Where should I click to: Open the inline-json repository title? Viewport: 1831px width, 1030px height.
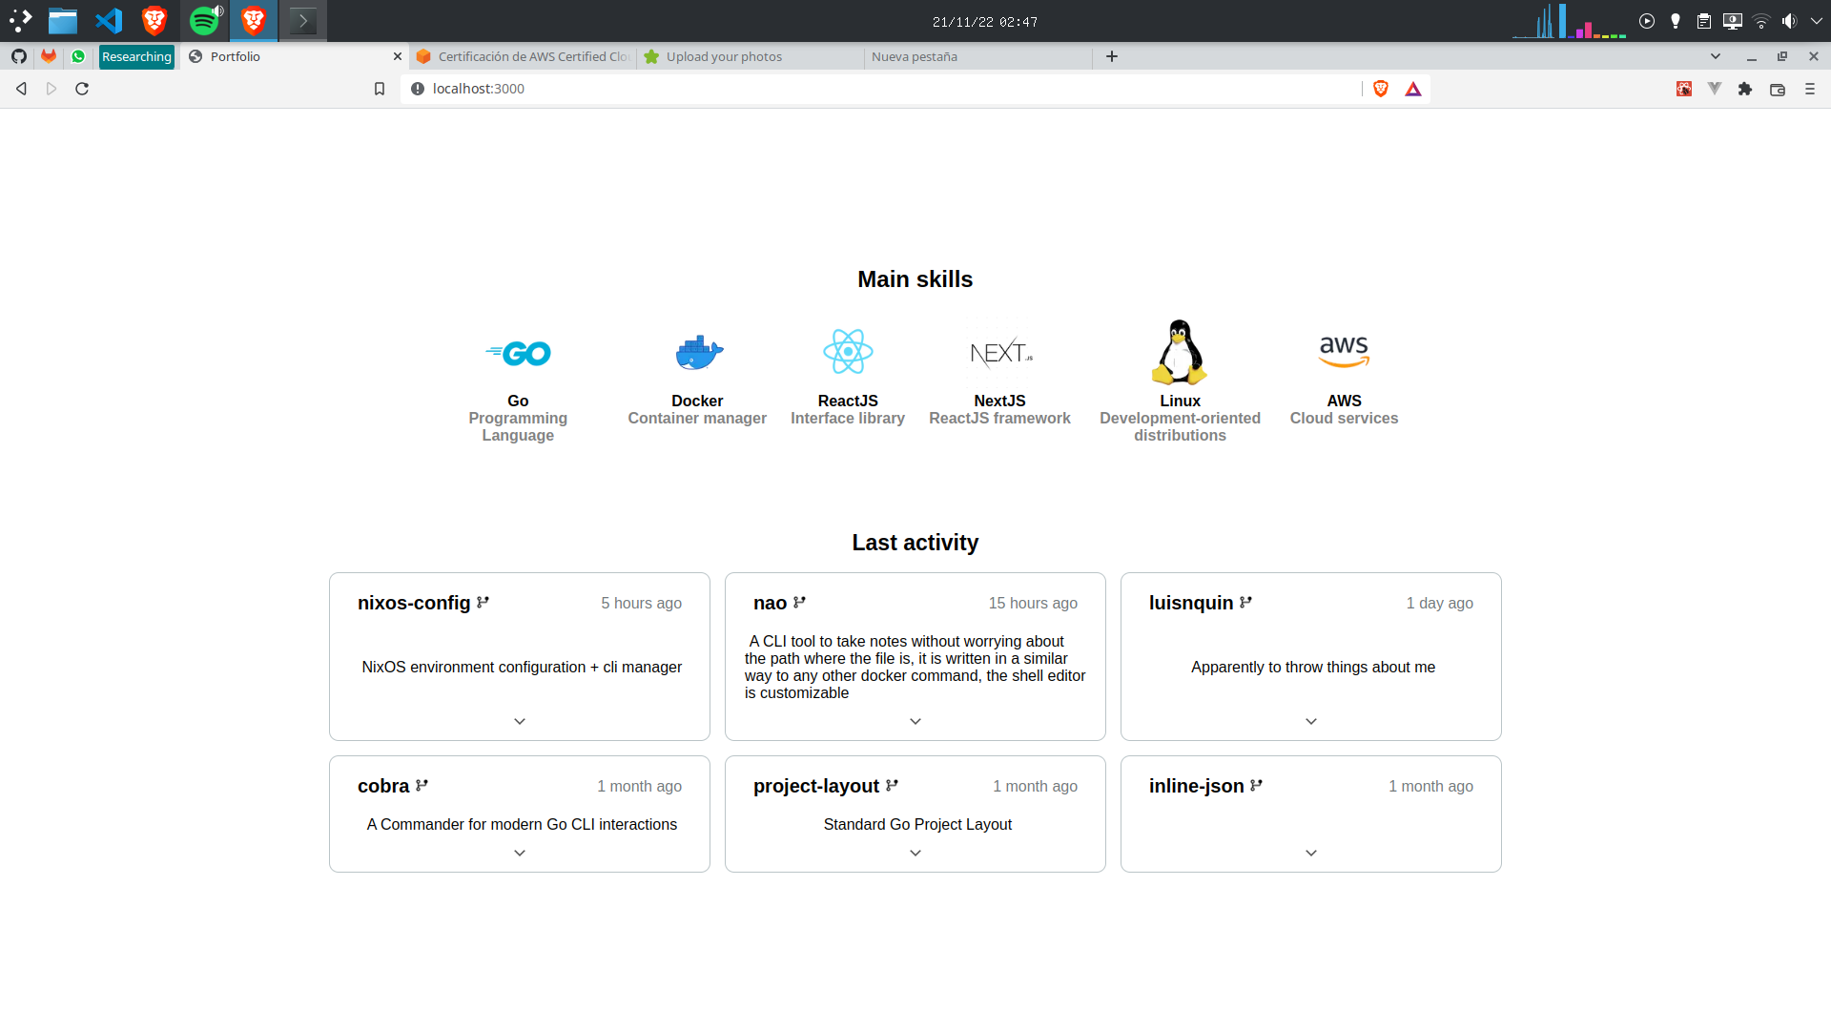click(x=1197, y=786)
